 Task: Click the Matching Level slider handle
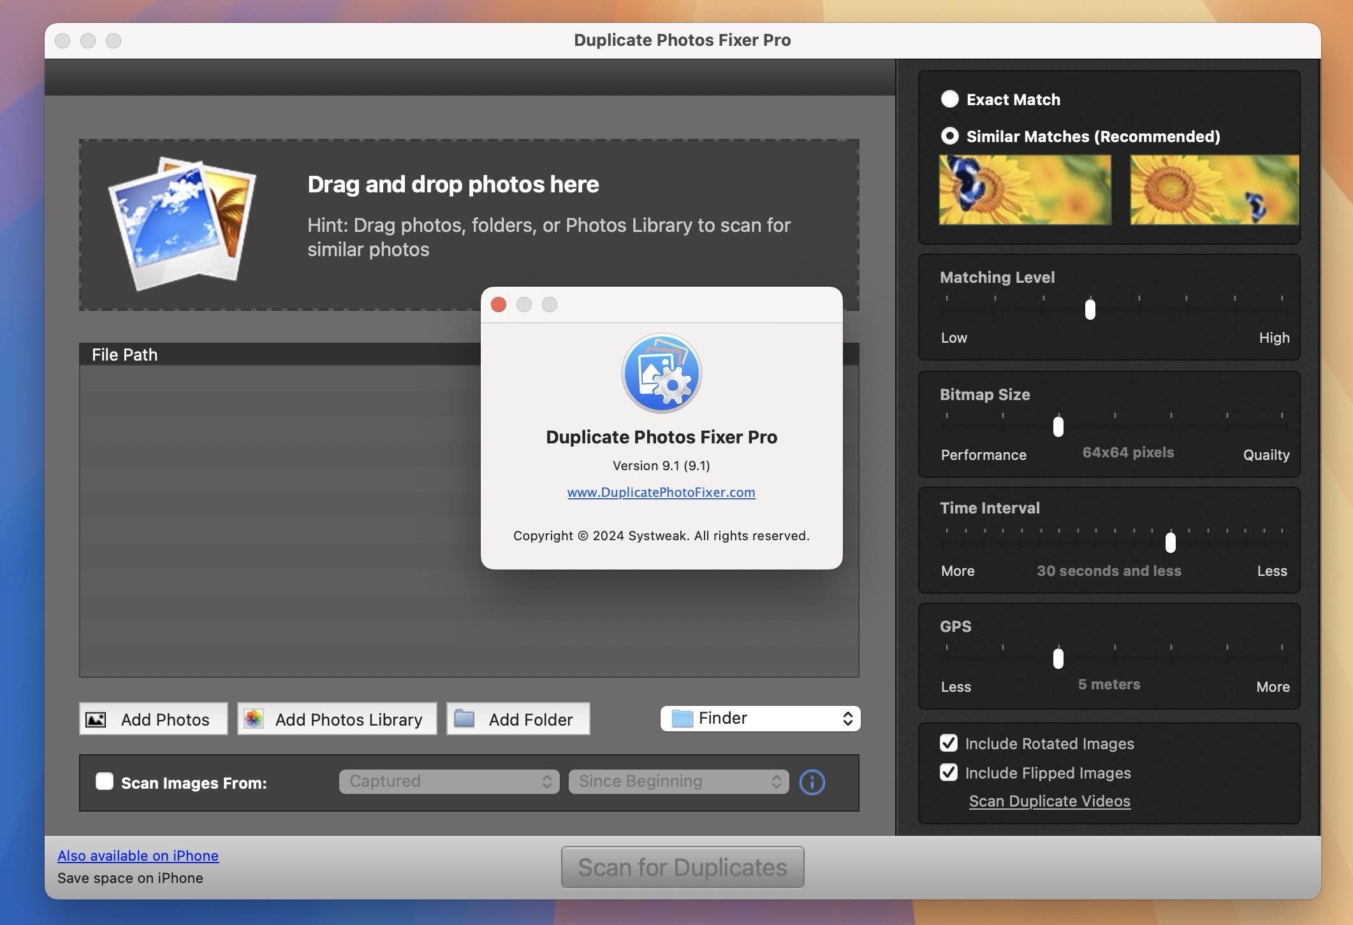(1090, 310)
